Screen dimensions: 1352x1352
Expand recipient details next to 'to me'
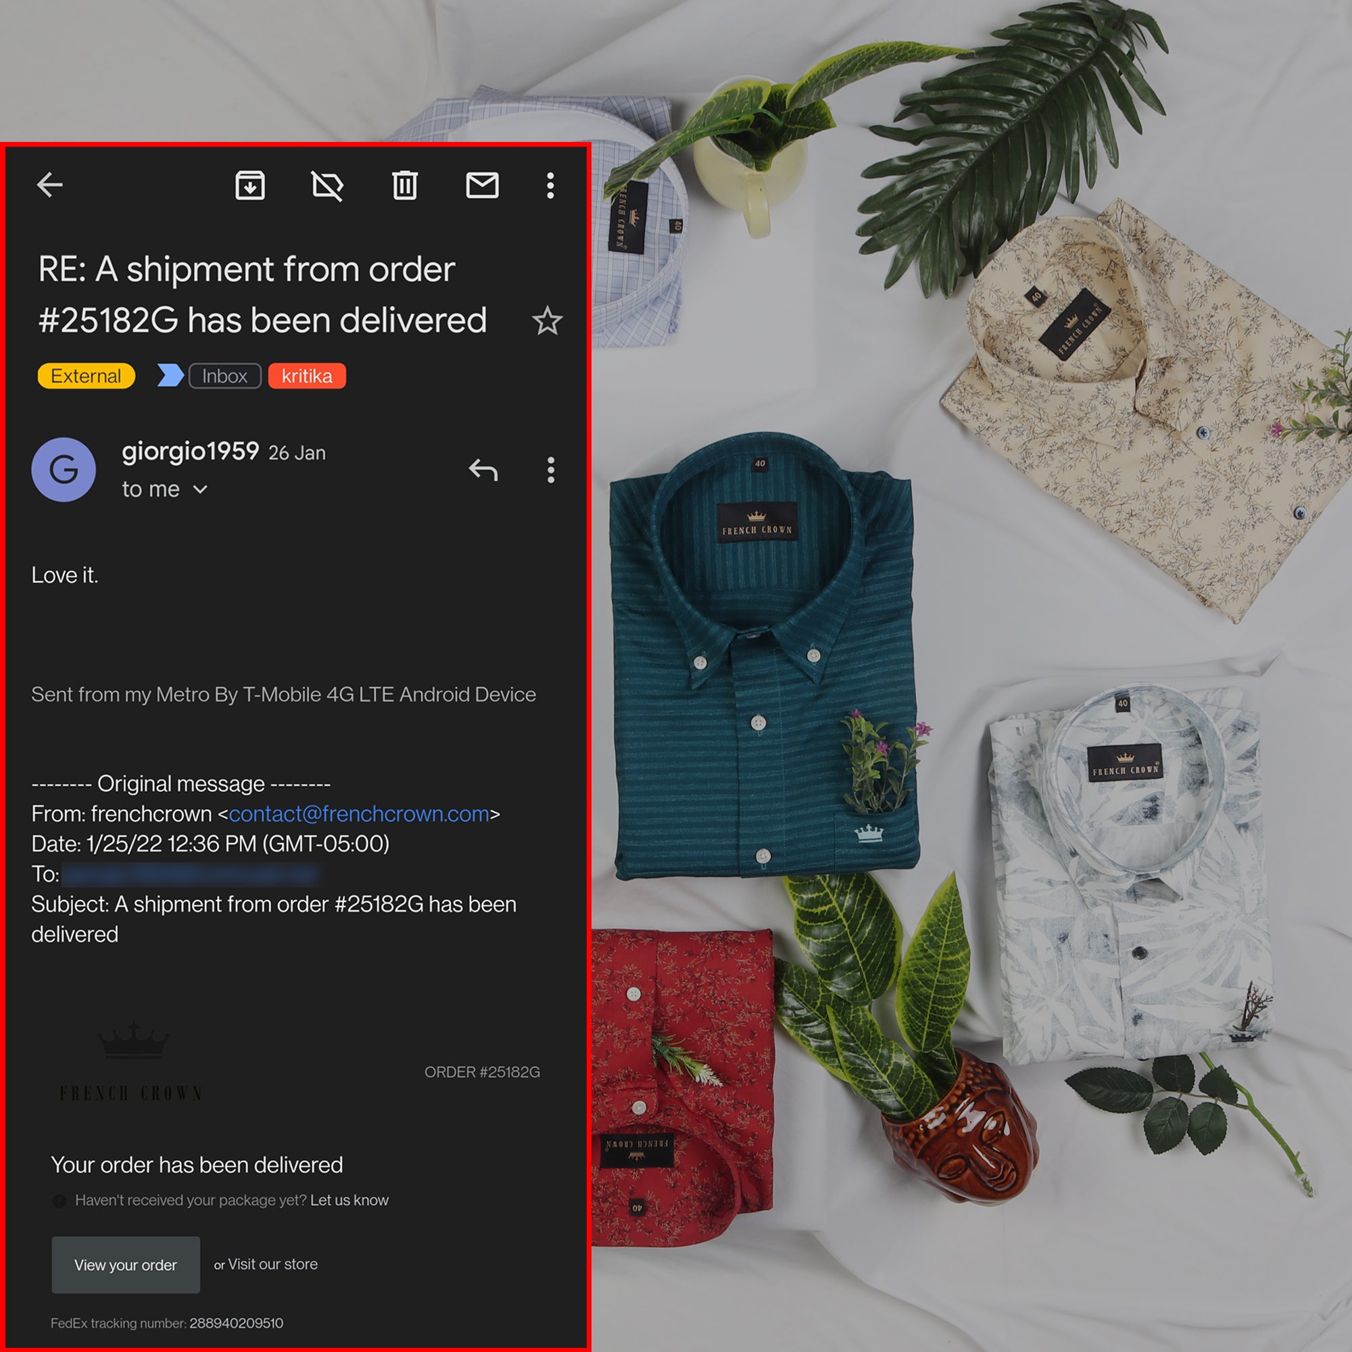(200, 489)
